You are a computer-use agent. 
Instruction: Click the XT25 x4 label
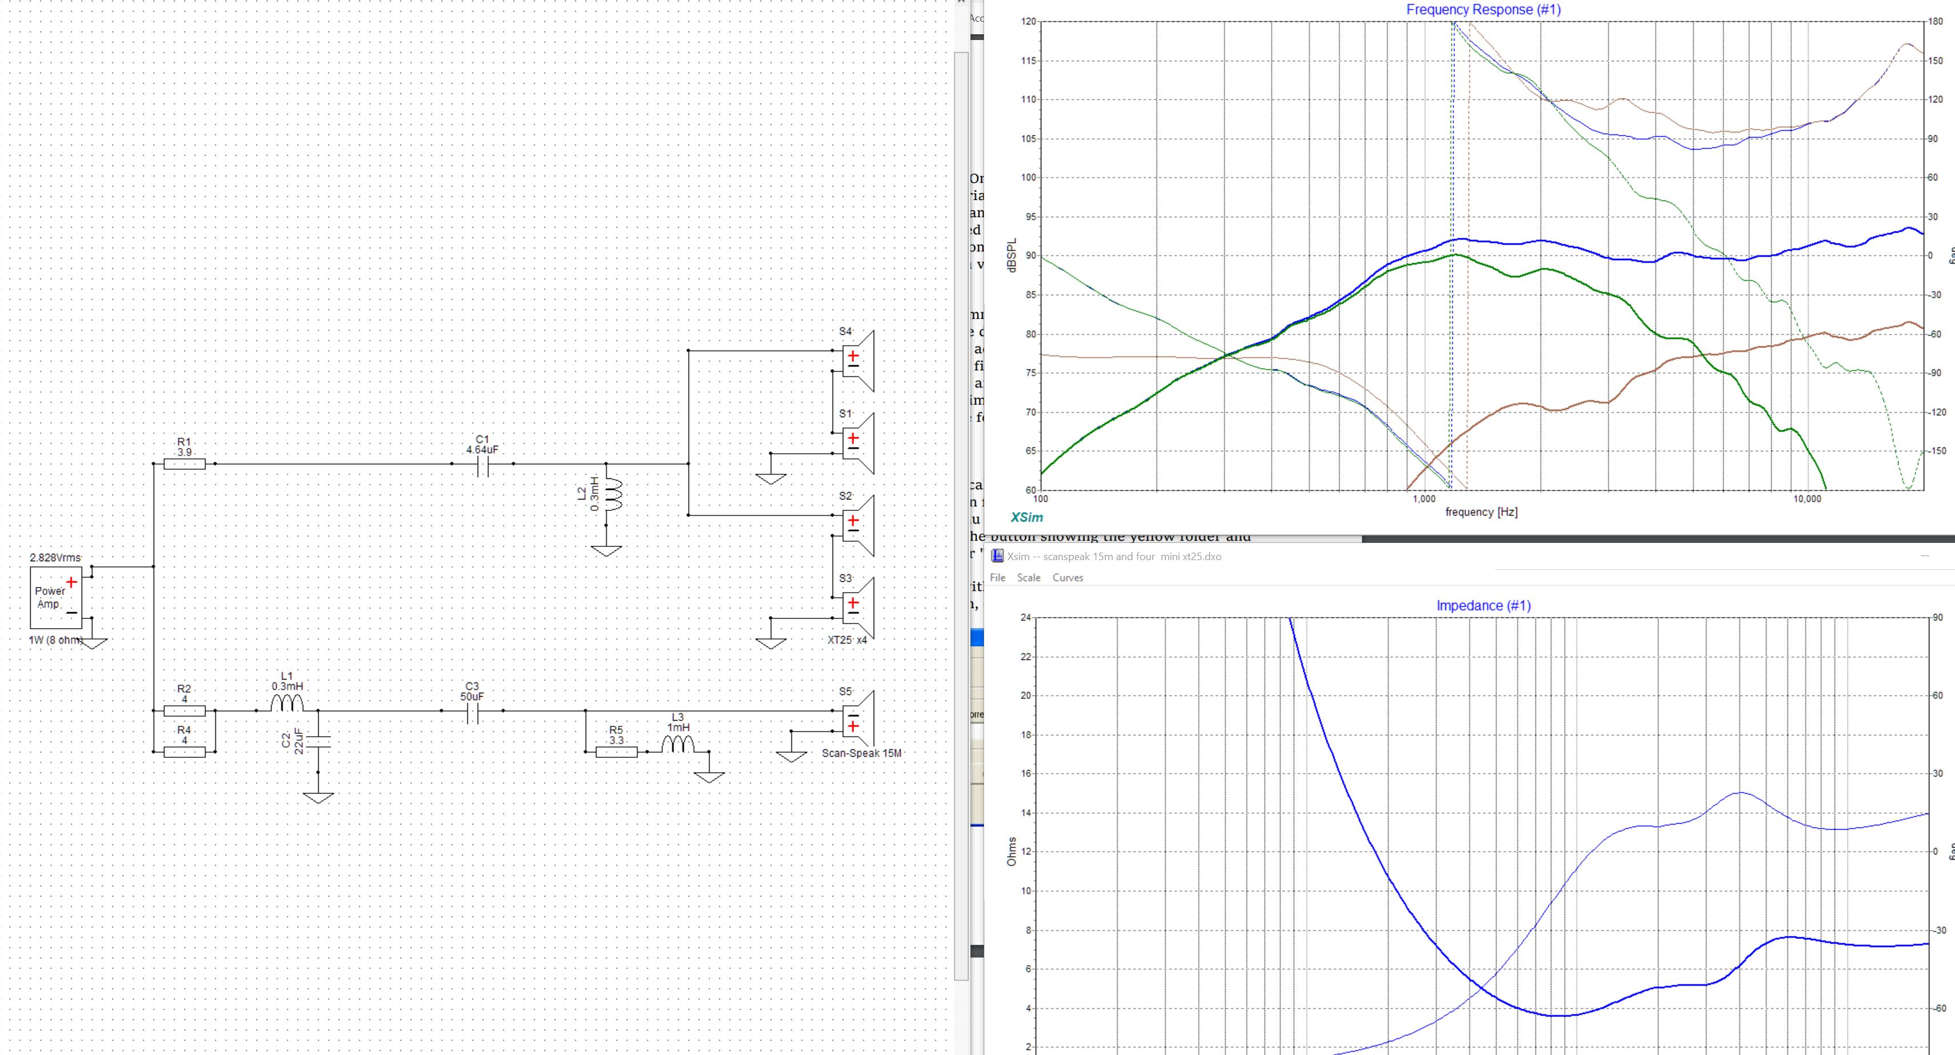coord(847,640)
